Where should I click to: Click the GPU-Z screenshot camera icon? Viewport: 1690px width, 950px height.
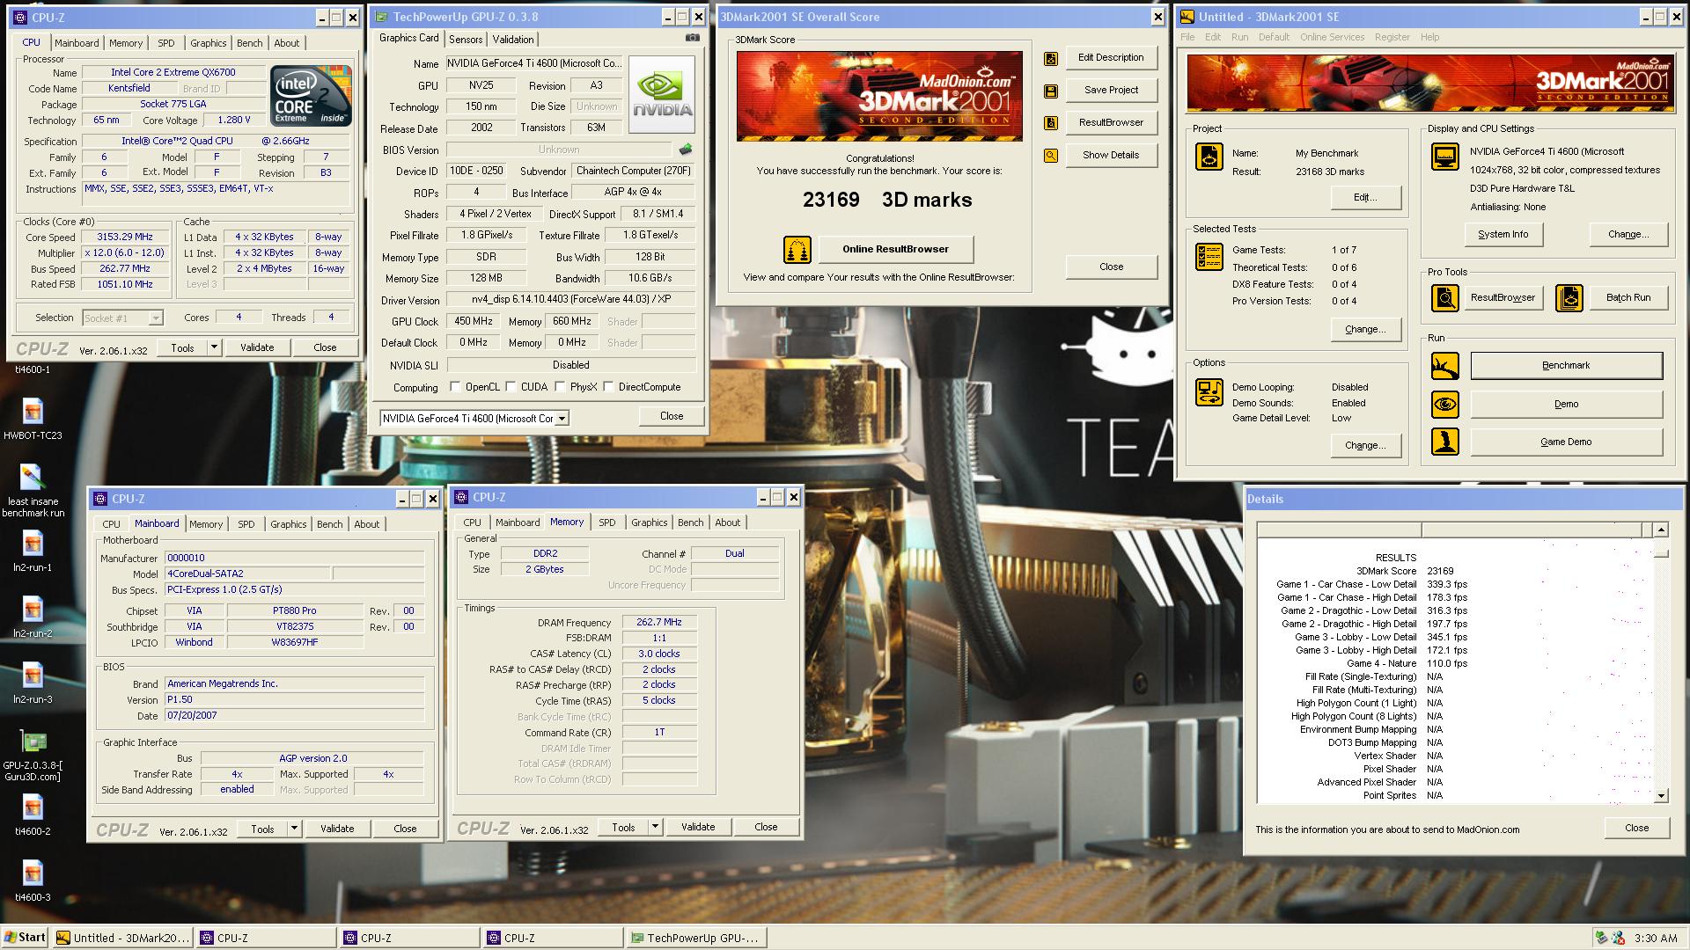[x=693, y=39]
